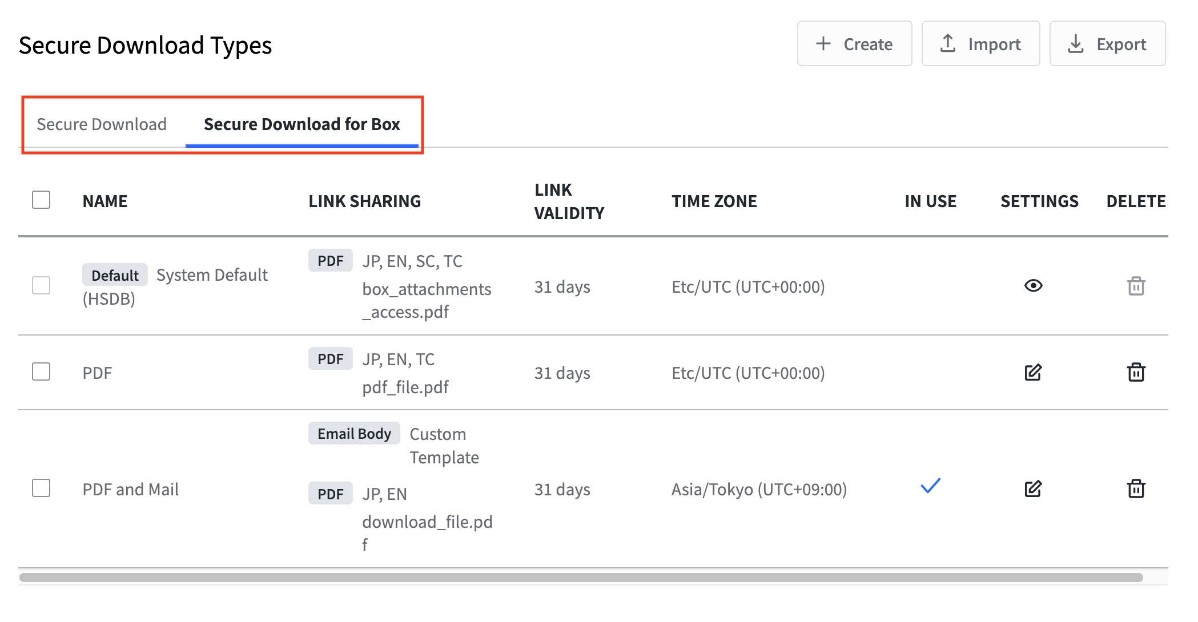
Task: Click the PDF badge in System Default row
Action: click(330, 261)
